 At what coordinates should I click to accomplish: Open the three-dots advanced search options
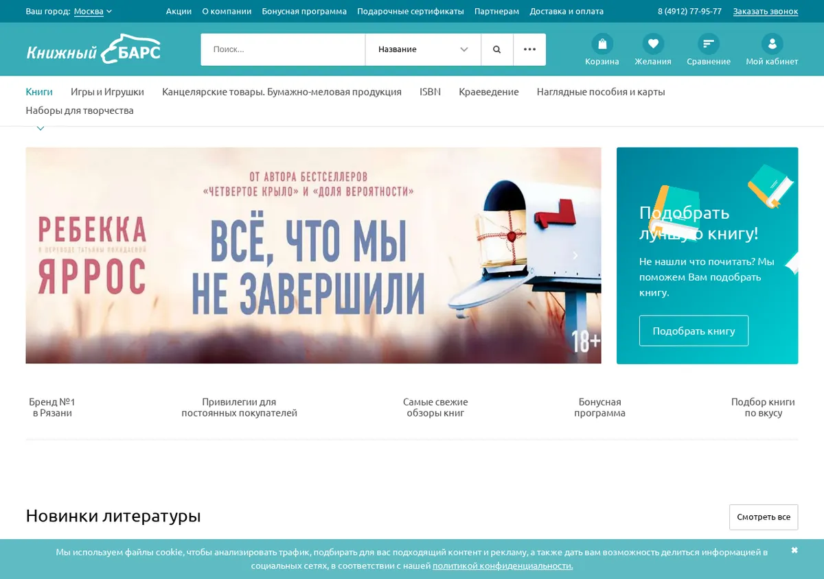(x=529, y=49)
